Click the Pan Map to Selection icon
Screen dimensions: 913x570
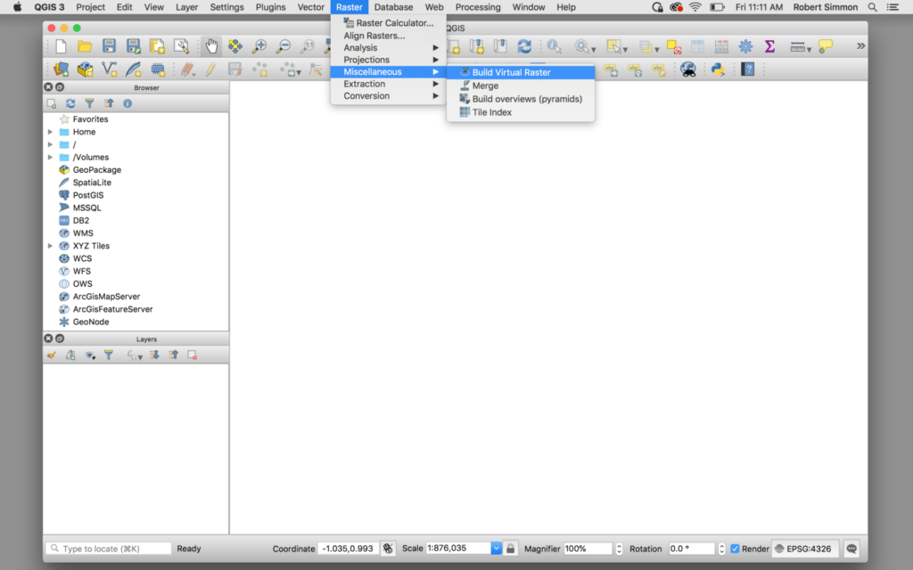click(234, 46)
